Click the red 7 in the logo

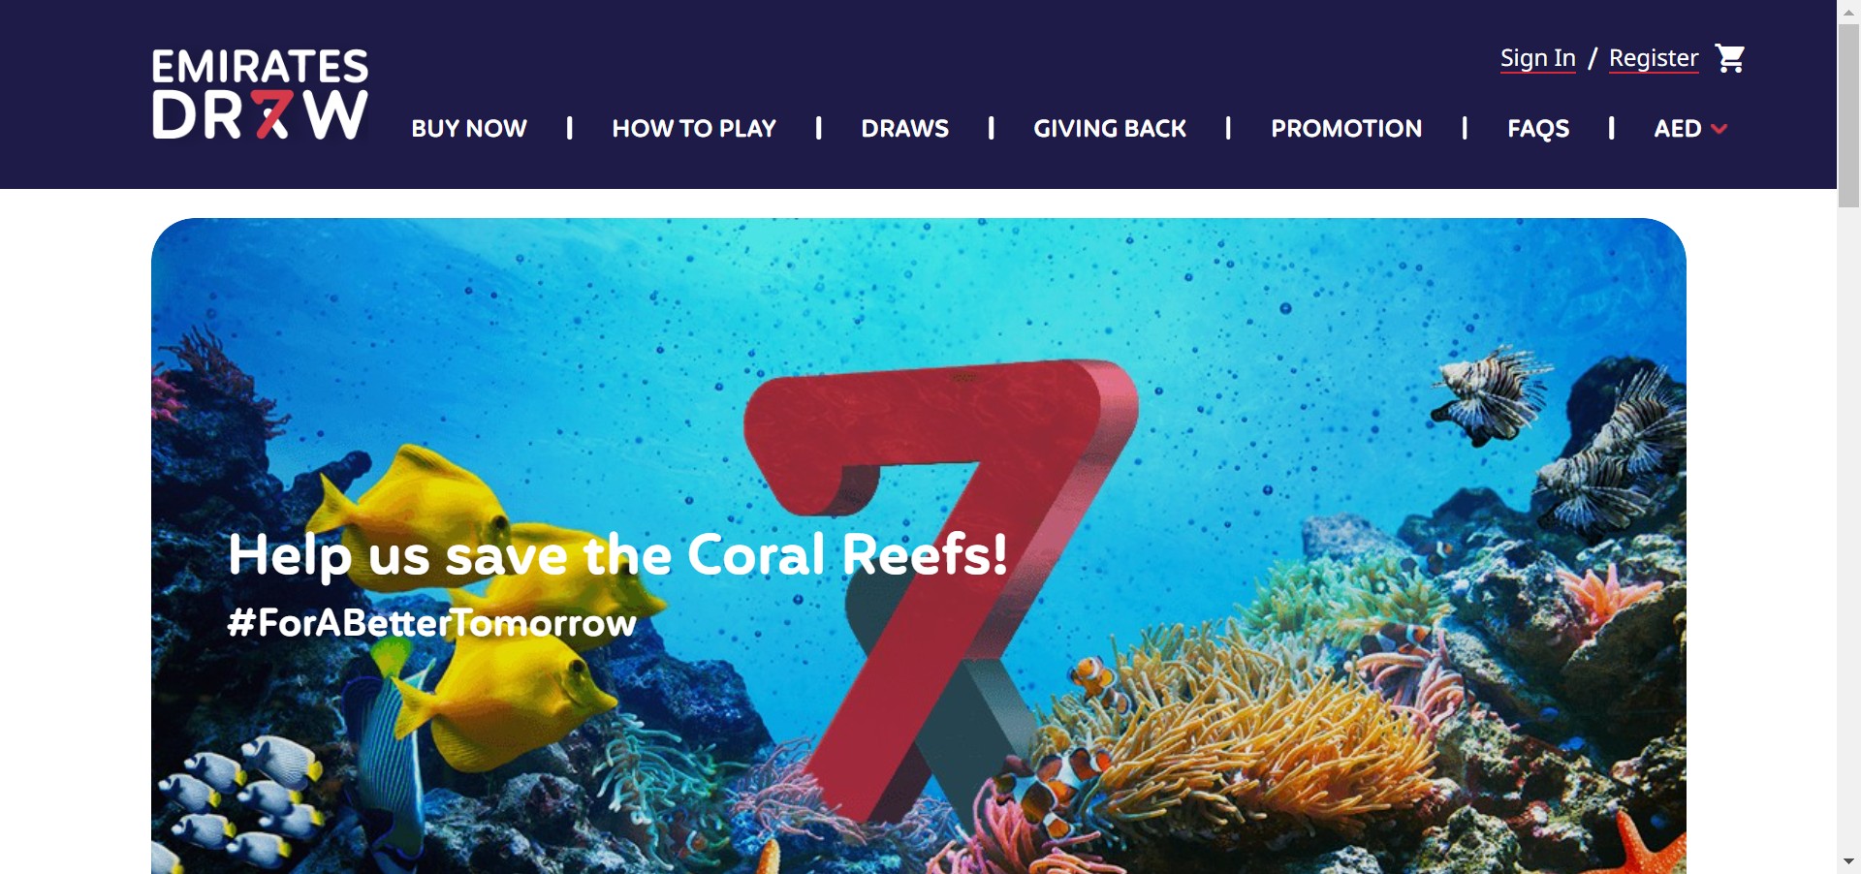[272, 115]
